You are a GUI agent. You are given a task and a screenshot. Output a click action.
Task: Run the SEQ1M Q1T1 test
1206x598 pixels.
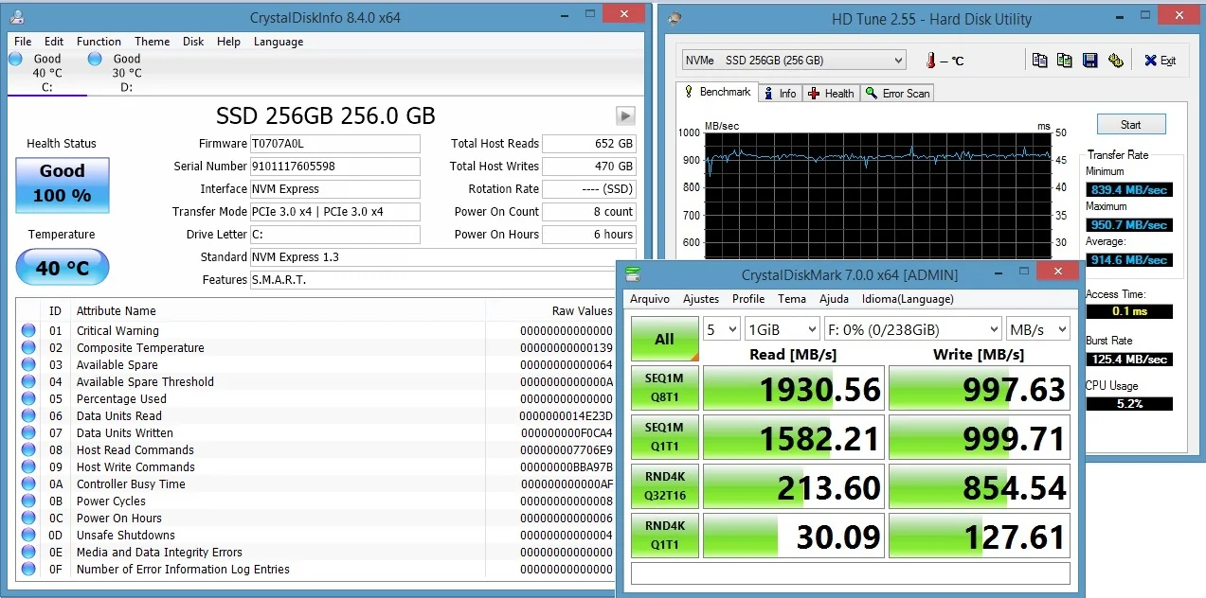[664, 437]
